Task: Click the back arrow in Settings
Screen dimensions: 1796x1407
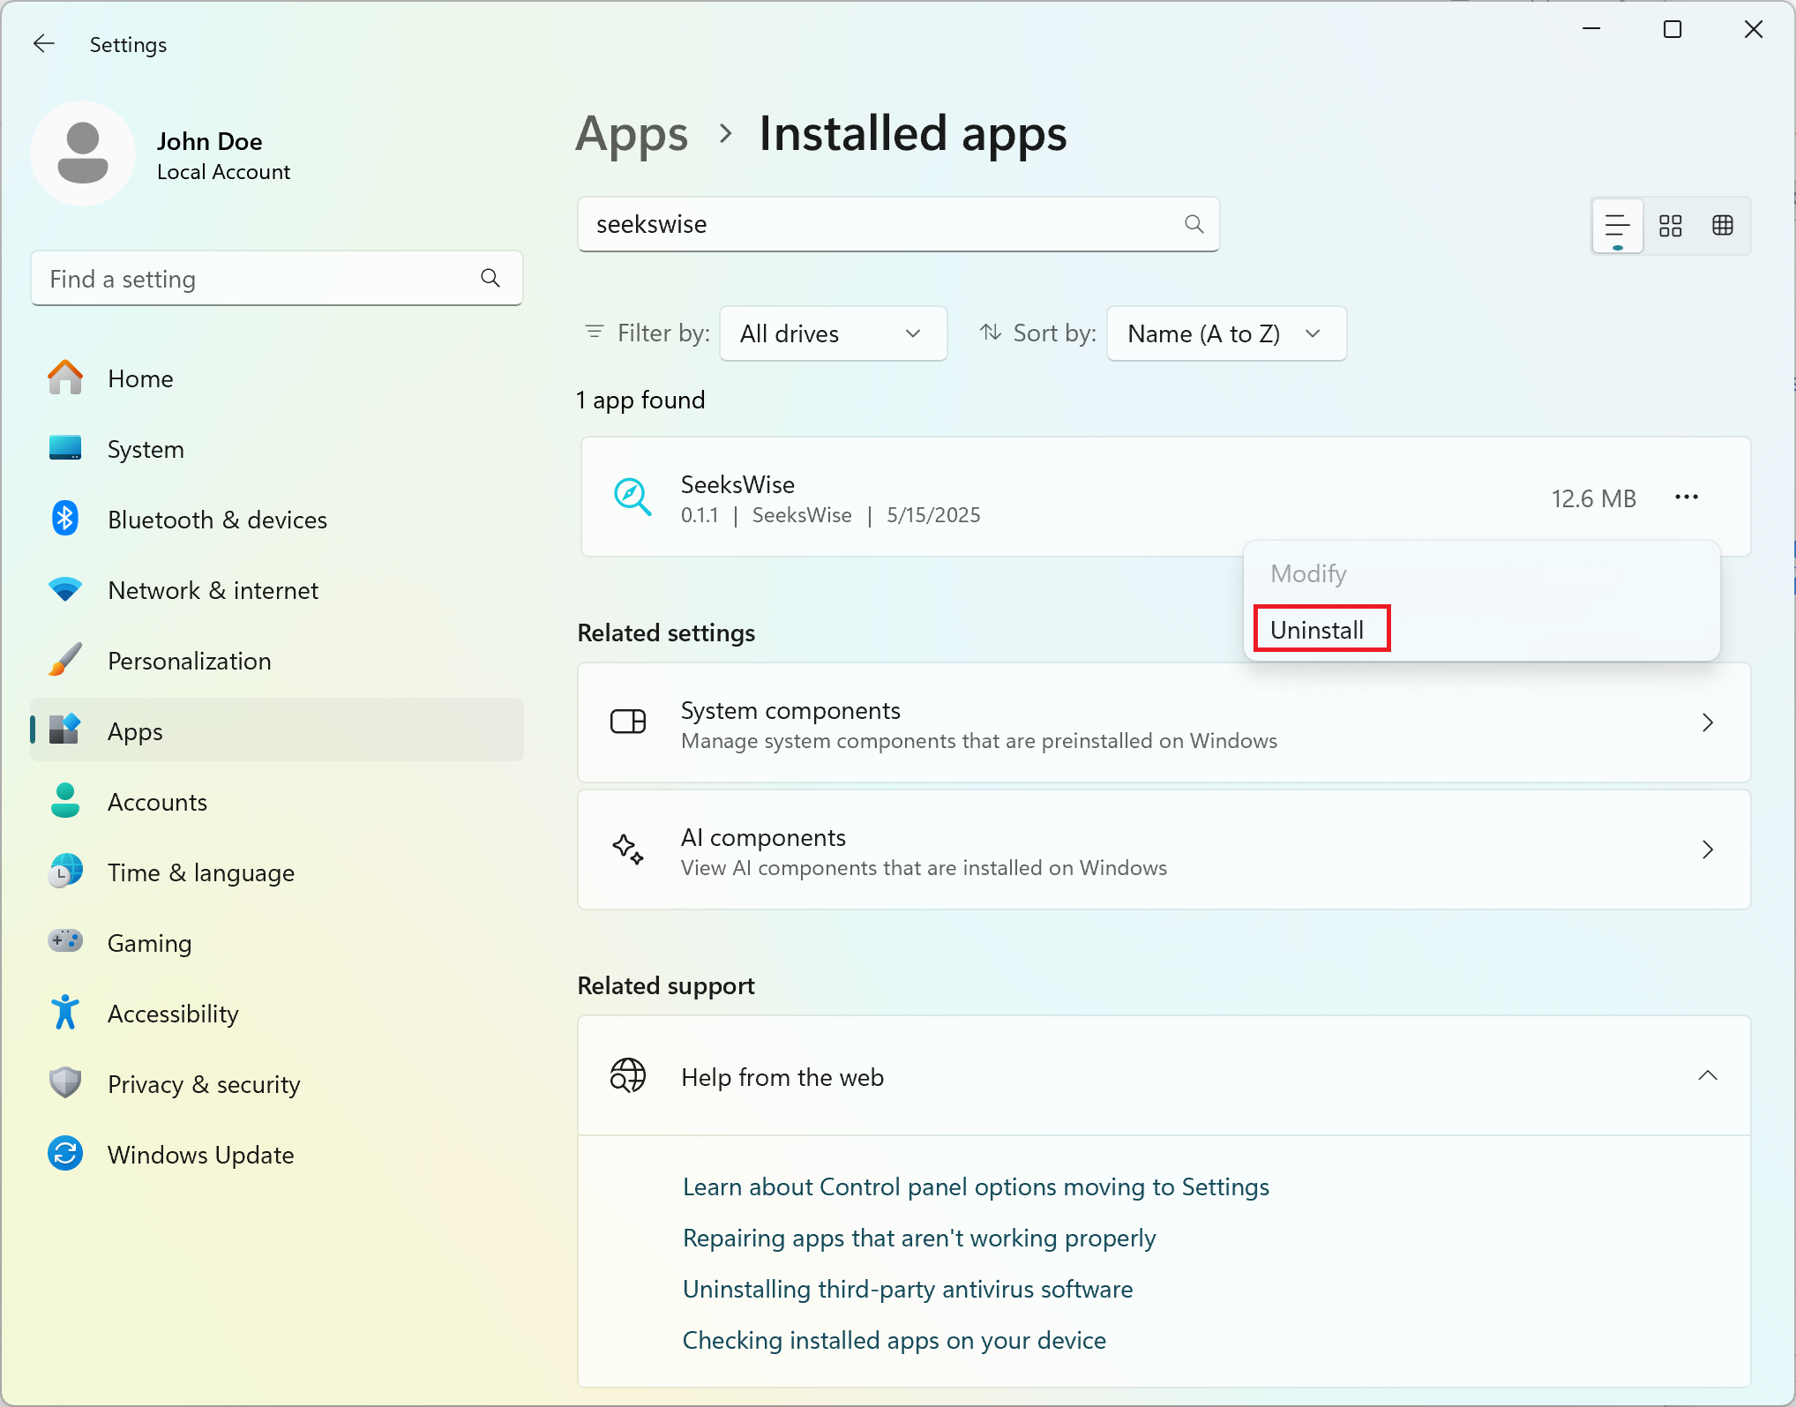Action: (43, 43)
